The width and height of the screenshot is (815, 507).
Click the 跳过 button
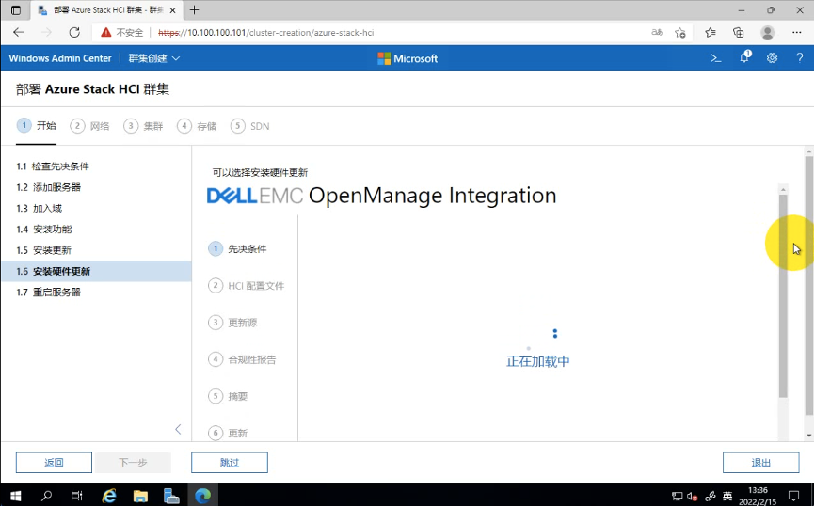tap(230, 463)
